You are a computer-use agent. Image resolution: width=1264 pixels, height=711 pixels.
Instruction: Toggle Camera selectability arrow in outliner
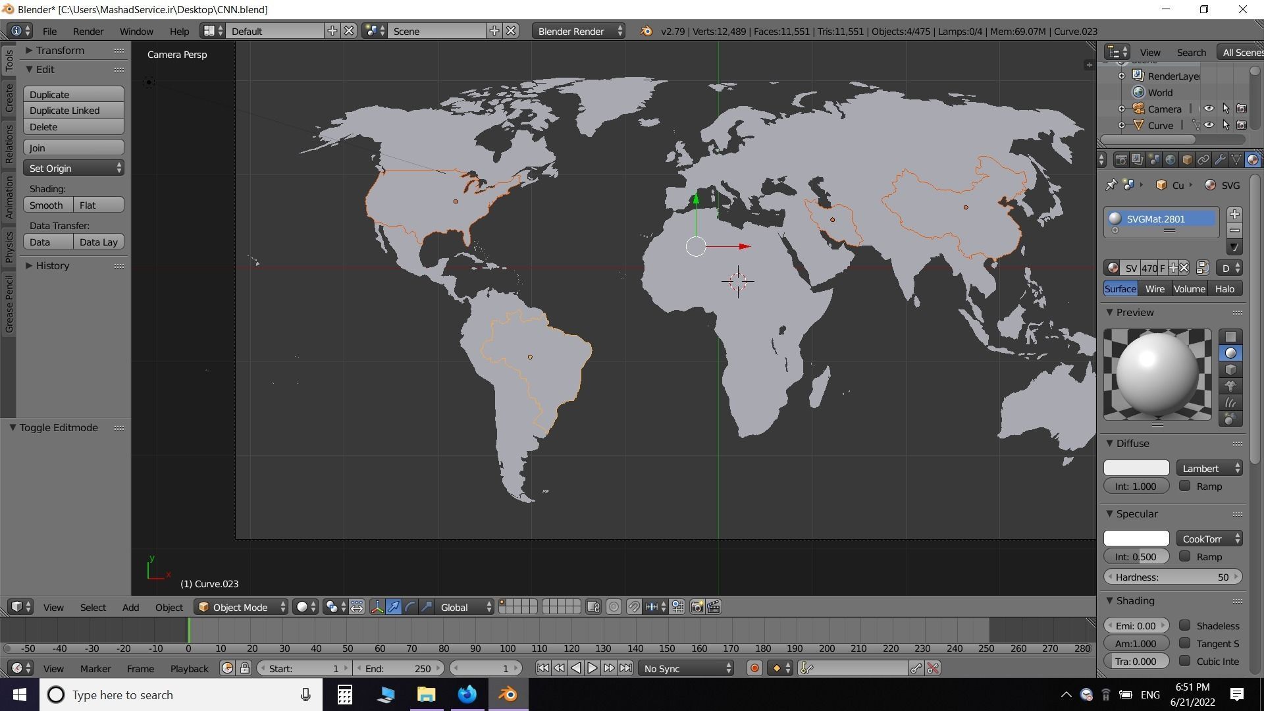pyautogui.click(x=1226, y=109)
